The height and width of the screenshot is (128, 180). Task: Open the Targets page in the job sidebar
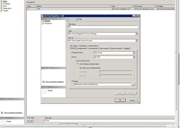point(6,11)
